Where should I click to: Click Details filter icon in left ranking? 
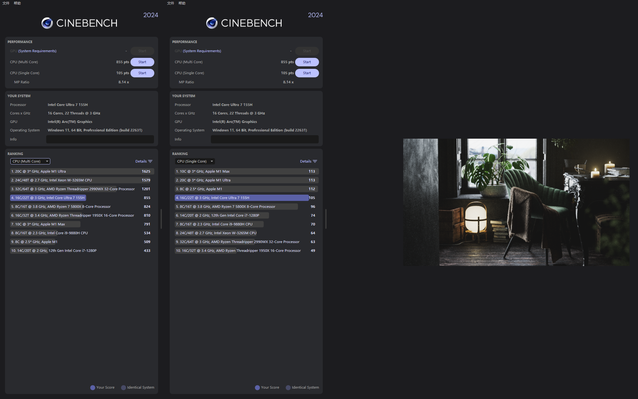pyautogui.click(x=150, y=161)
